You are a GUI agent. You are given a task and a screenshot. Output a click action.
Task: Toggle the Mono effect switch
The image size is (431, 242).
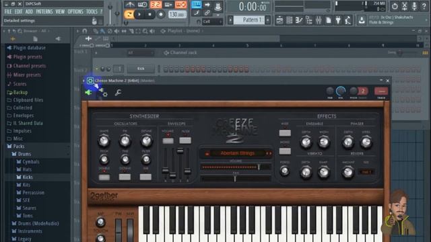pyautogui.click(x=285, y=151)
